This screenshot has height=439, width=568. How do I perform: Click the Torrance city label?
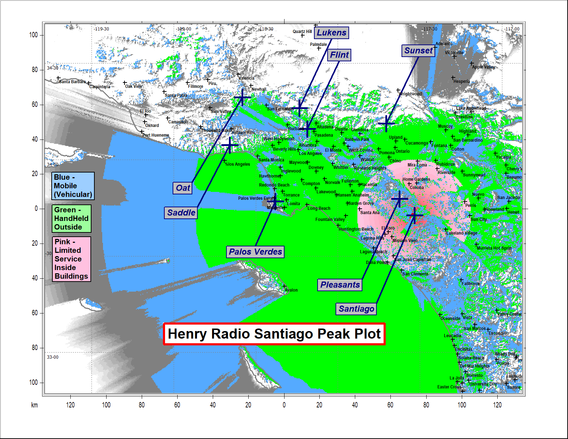pos(291,195)
